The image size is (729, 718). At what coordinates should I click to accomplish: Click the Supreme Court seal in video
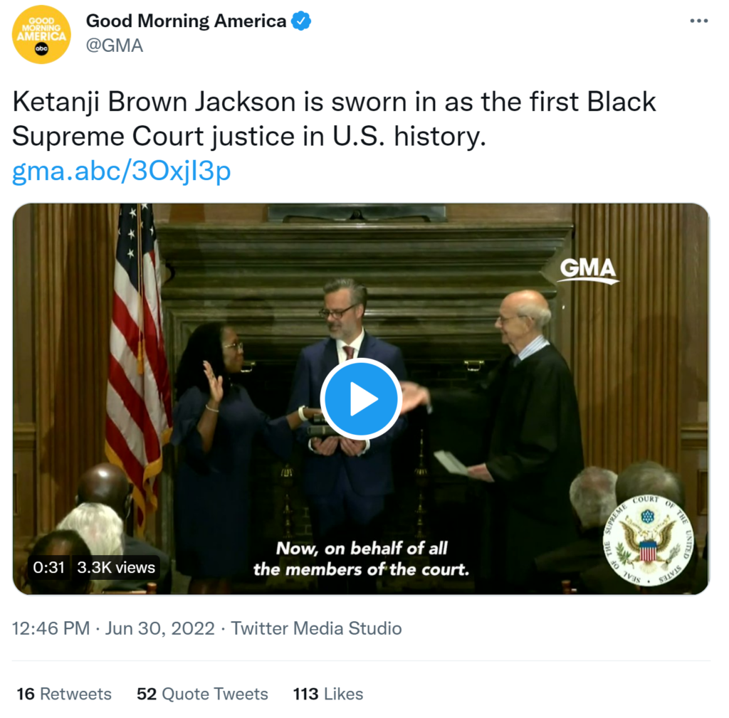click(648, 539)
